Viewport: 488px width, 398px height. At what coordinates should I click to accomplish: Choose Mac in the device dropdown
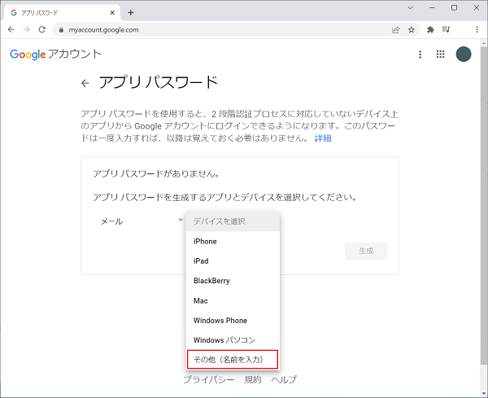pyautogui.click(x=200, y=300)
